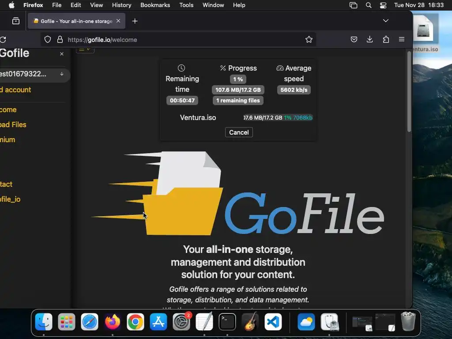Open Finder from the Dock

(44, 322)
